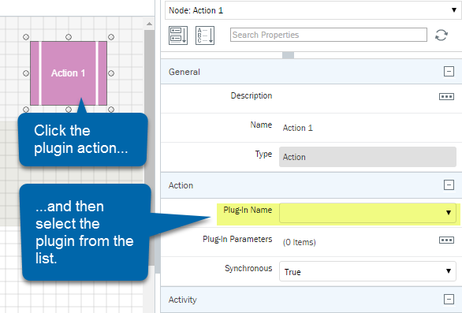The image size is (462, 313).
Task: Click the General section header text
Action: [184, 72]
